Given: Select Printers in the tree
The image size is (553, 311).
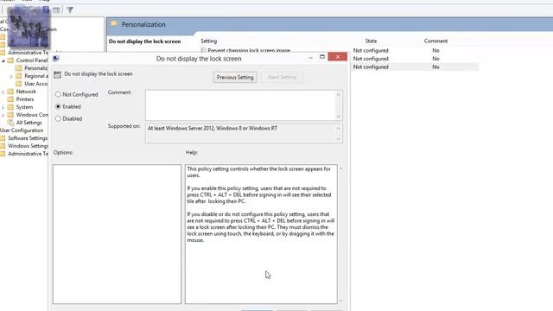Looking at the screenshot, I should (x=25, y=99).
